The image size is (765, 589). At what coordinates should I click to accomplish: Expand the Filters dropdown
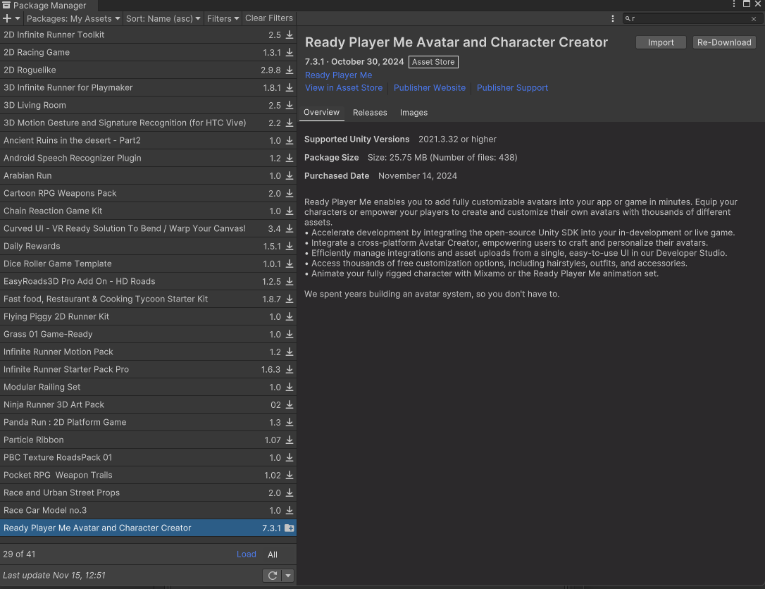point(223,18)
